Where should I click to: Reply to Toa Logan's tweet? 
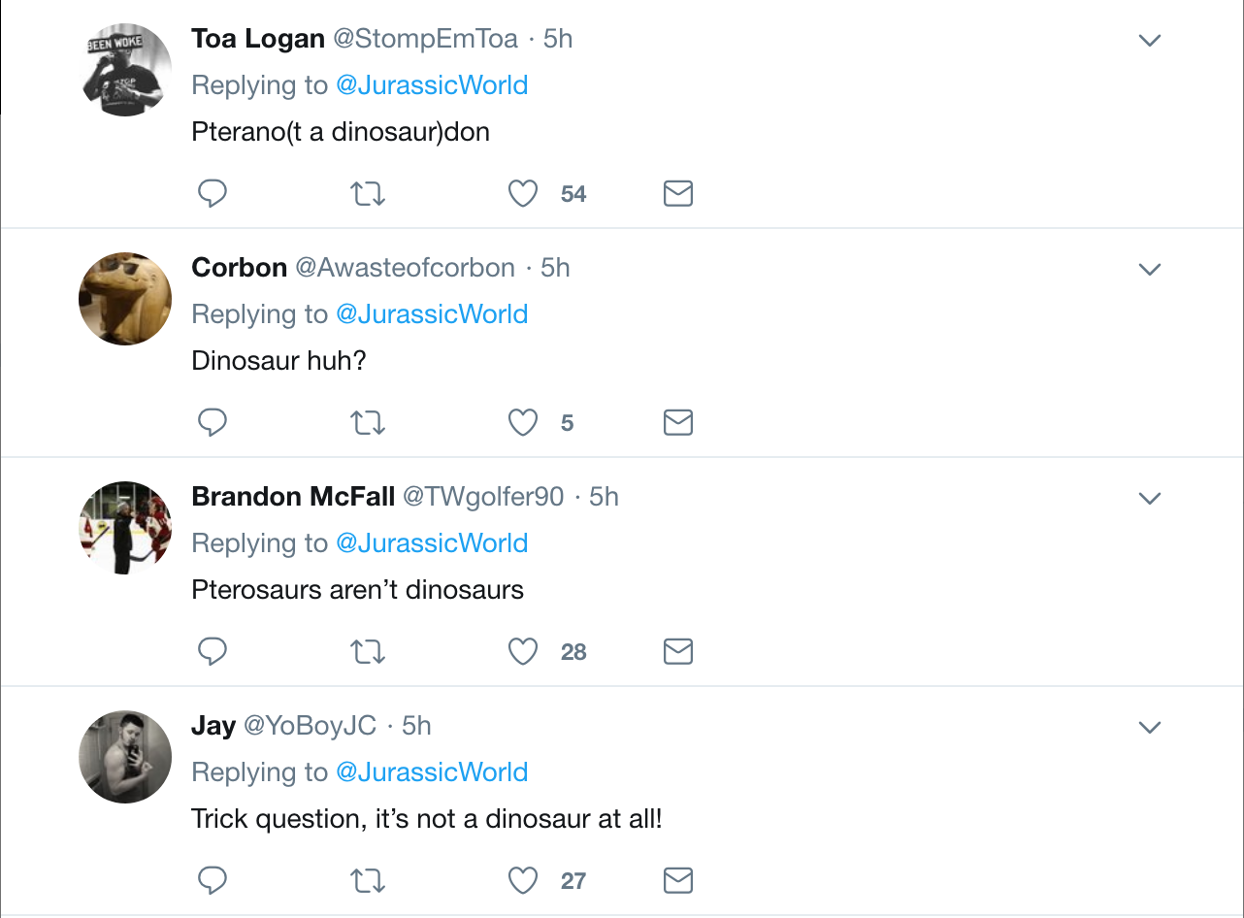click(x=213, y=194)
